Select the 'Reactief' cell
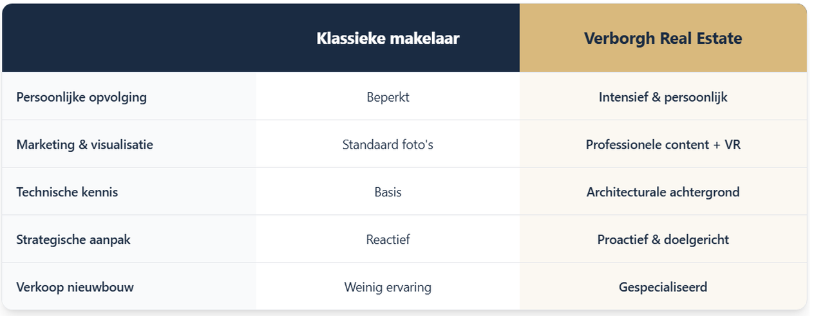 click(x=388, y=239)
